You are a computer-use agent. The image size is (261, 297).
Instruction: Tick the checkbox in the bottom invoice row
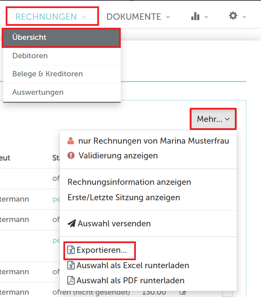point(227,293)
